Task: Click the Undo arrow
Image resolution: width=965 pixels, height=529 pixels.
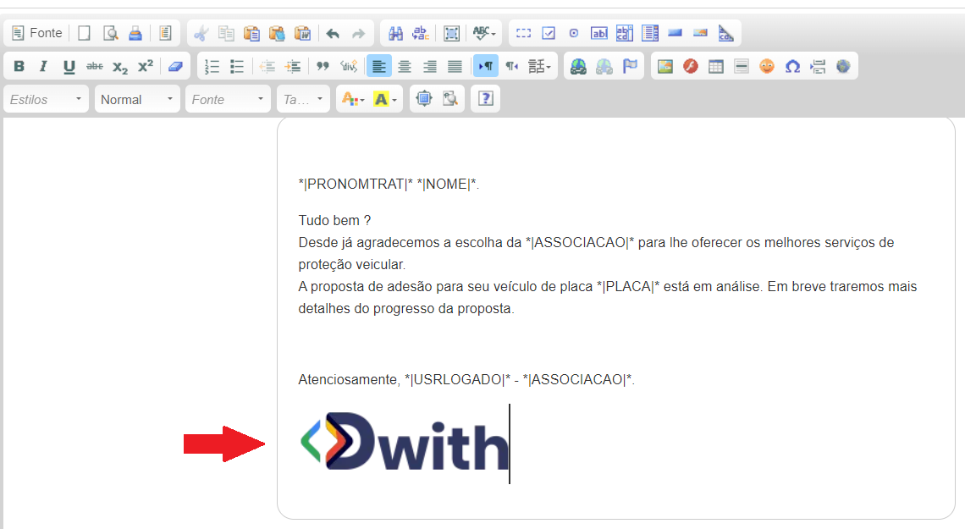Action: [333, 33]
